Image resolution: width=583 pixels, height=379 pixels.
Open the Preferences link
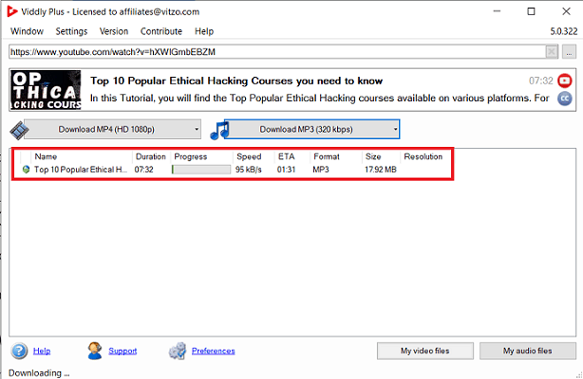pyautogui.click(x=213, y=351)
